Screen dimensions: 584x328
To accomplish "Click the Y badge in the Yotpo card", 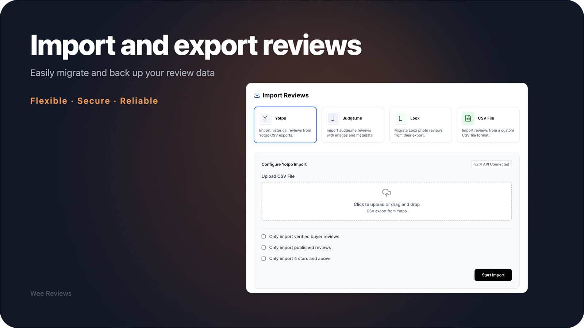I will (x=265, y=118).
